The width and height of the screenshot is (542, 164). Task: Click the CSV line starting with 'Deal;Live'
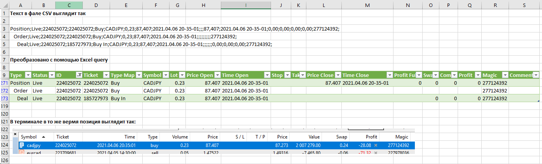pyautogui.click(x=144, y=44)
